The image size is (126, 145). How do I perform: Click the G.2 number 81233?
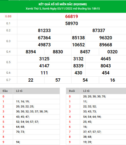pyautogui.click(x=44, y=31)
